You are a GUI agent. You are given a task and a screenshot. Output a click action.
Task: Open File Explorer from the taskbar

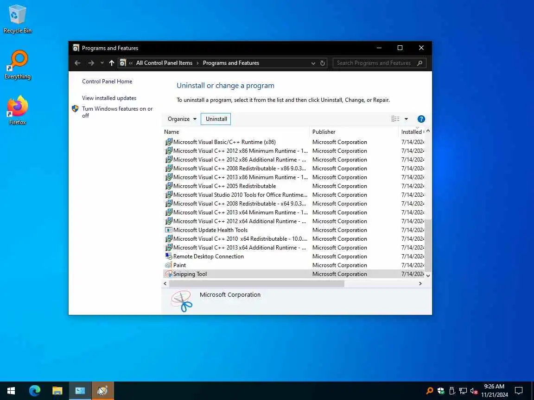pyautogui.click(x=57, y=391)
